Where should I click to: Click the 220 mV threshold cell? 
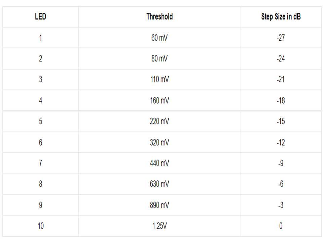click(x=159, y=121)
